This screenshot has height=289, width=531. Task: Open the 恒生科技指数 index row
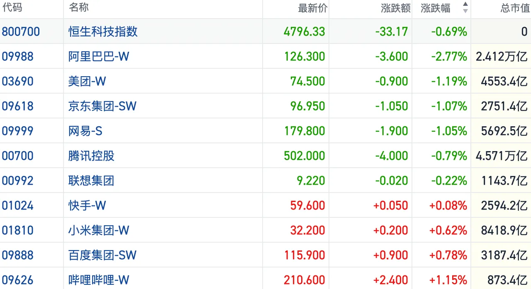pos(103,31)
